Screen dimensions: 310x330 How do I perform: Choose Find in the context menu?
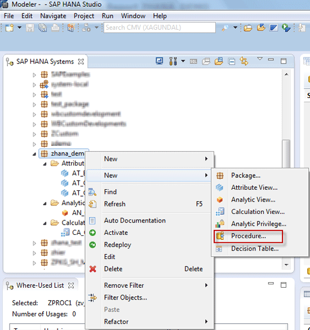149,192
